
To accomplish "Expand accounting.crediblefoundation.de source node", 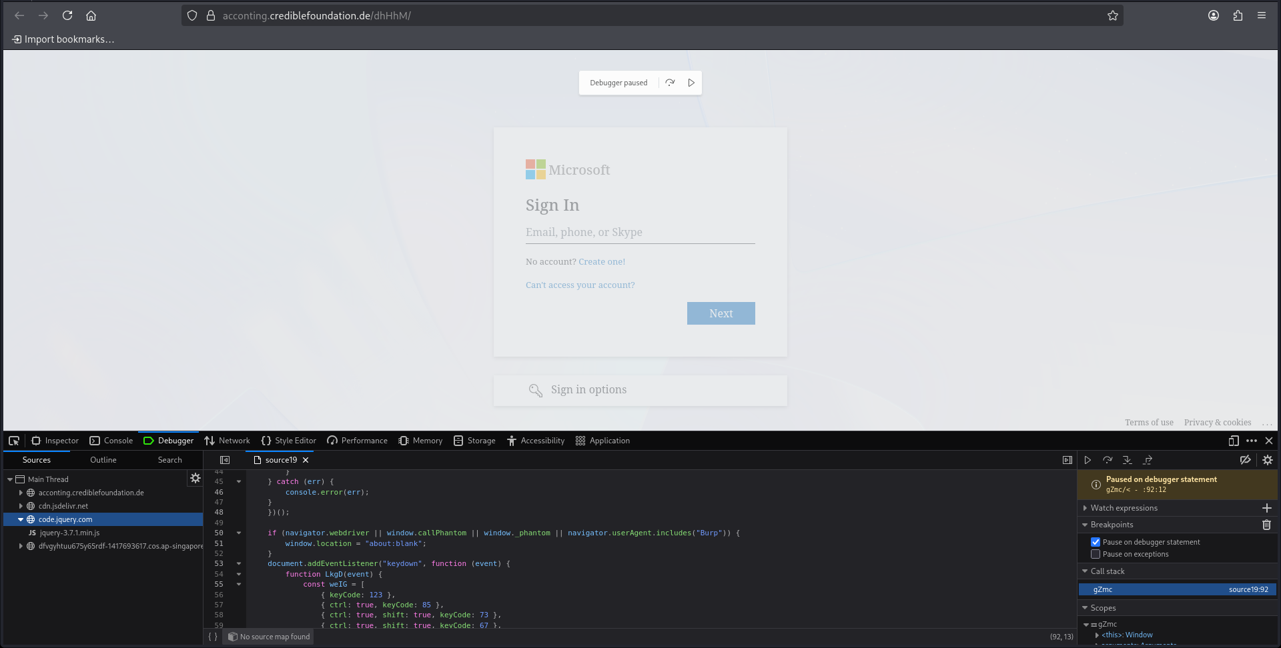I will (21, 493).
